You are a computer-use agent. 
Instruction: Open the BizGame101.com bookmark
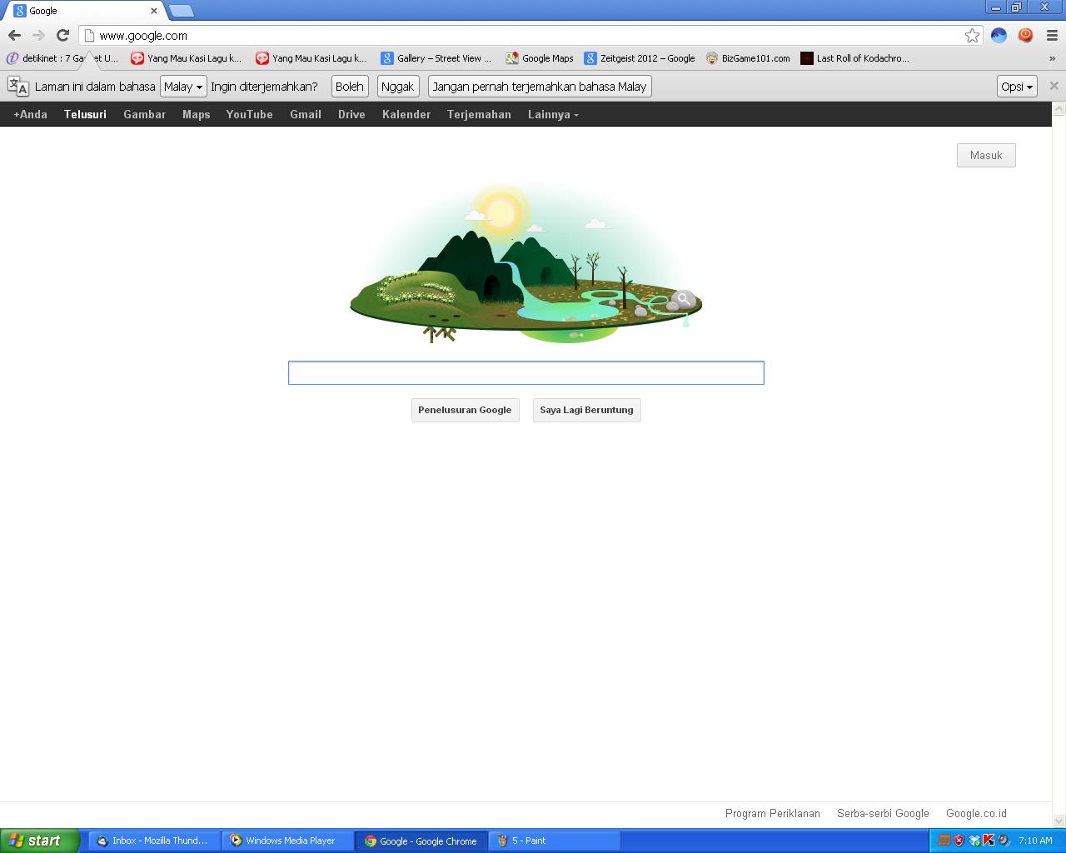tap(748, 58)
